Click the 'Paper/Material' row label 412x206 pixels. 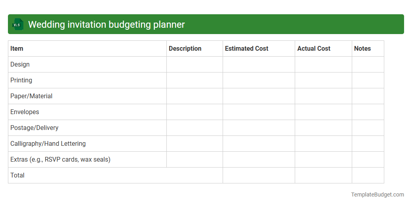[31, 96]
